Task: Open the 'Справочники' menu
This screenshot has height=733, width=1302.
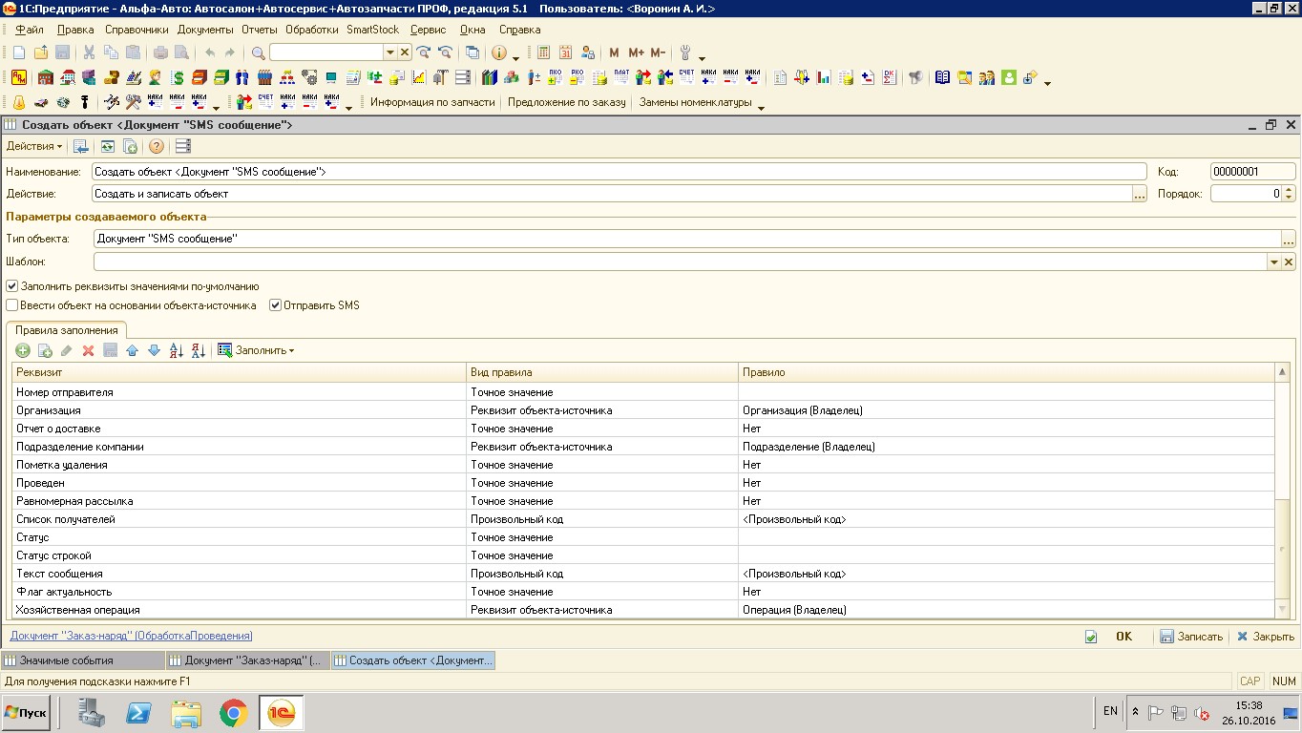Action: (136, 30)
